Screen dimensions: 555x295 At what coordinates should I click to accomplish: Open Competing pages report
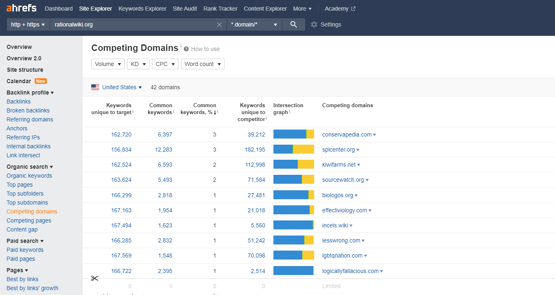29,220
